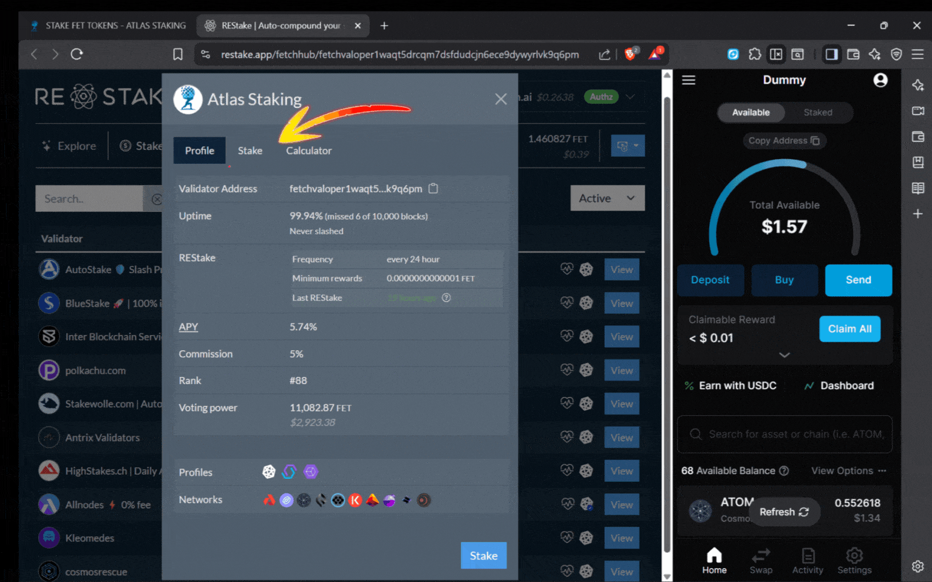Click the Claim All button
Viewport: 932px width, 582px height.
click(849, 328)
